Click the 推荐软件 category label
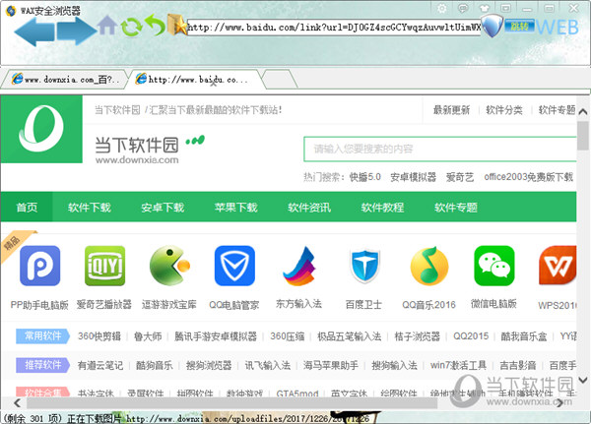Screen dimensions: 591x424 click(42, 365)
